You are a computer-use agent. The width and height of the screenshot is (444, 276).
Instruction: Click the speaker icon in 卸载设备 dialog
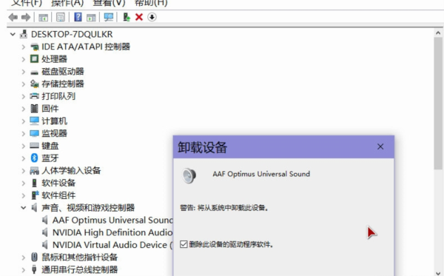click(x=189, y=175)
